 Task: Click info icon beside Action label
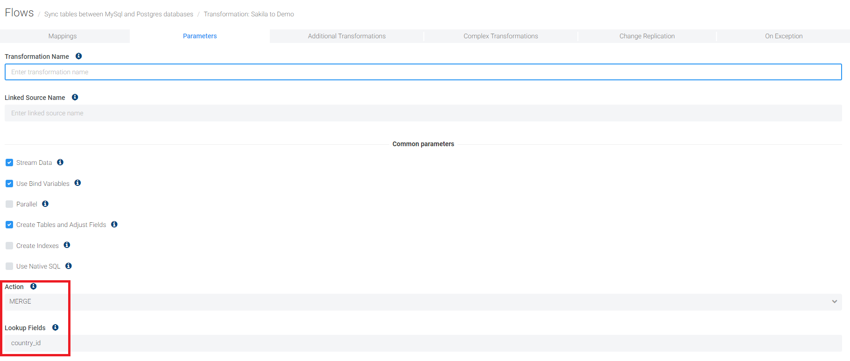34,286
